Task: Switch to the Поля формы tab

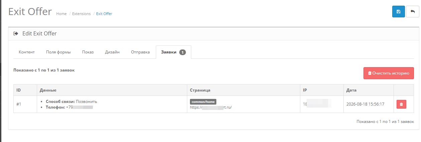Action: coord(59,52)
